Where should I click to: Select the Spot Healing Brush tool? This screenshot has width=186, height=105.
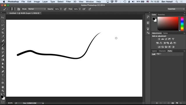3,41
